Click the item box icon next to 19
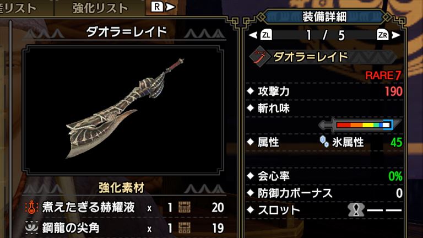This screenshot has width=423, height=238. [x=185, y=228]
